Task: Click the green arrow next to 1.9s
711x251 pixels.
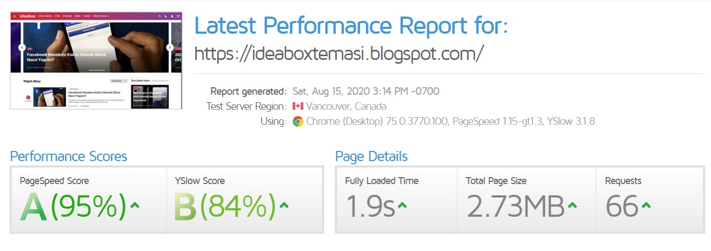Action: click(402, 205)
